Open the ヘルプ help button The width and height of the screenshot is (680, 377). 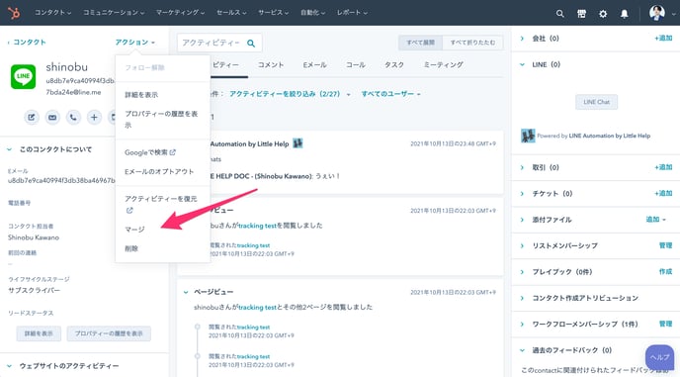(659, 357)
